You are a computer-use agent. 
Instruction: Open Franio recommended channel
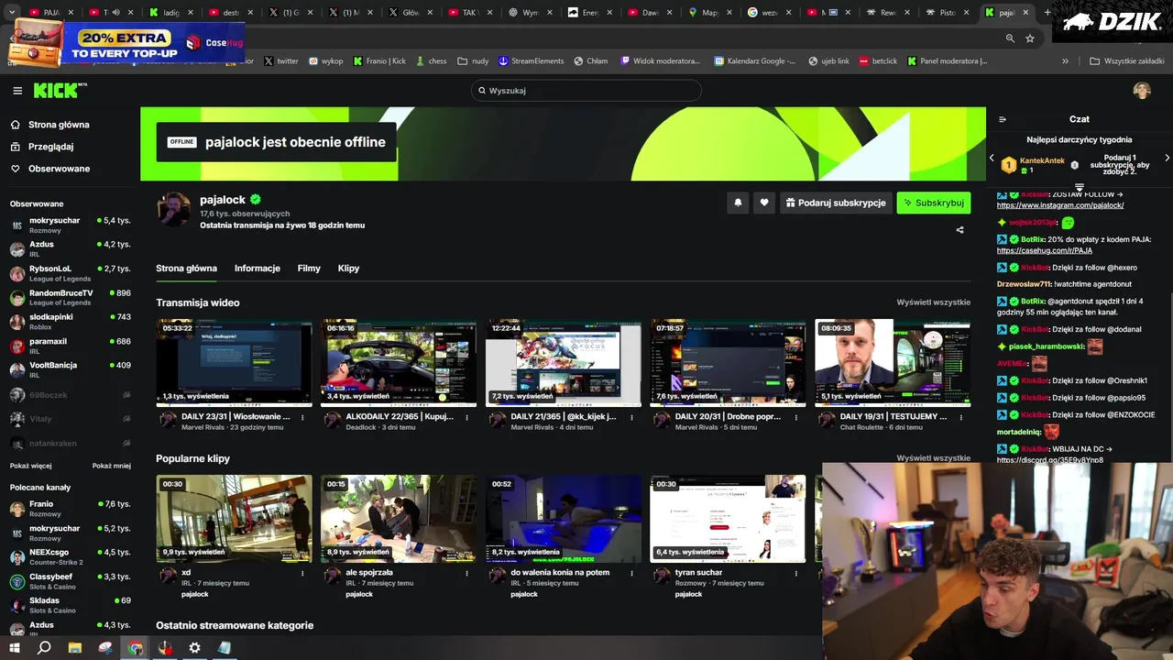click(70, 509)
